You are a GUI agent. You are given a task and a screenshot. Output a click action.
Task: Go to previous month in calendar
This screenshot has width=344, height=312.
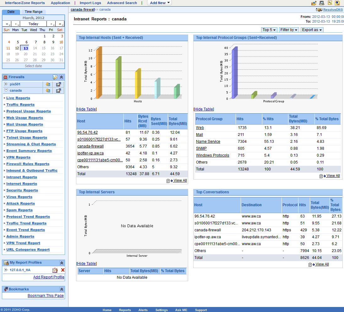coord(16,24)
